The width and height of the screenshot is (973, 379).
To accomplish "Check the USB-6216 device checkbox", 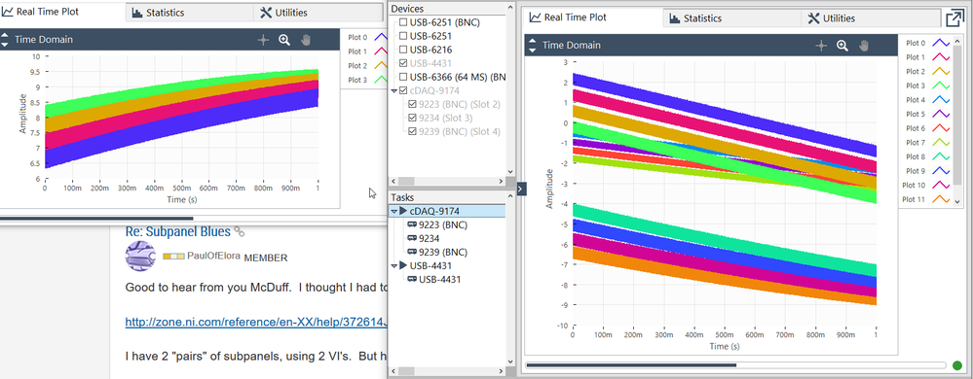I will coord(403,50).
